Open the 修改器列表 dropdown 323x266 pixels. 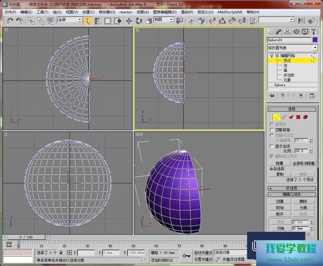(315, 48)
